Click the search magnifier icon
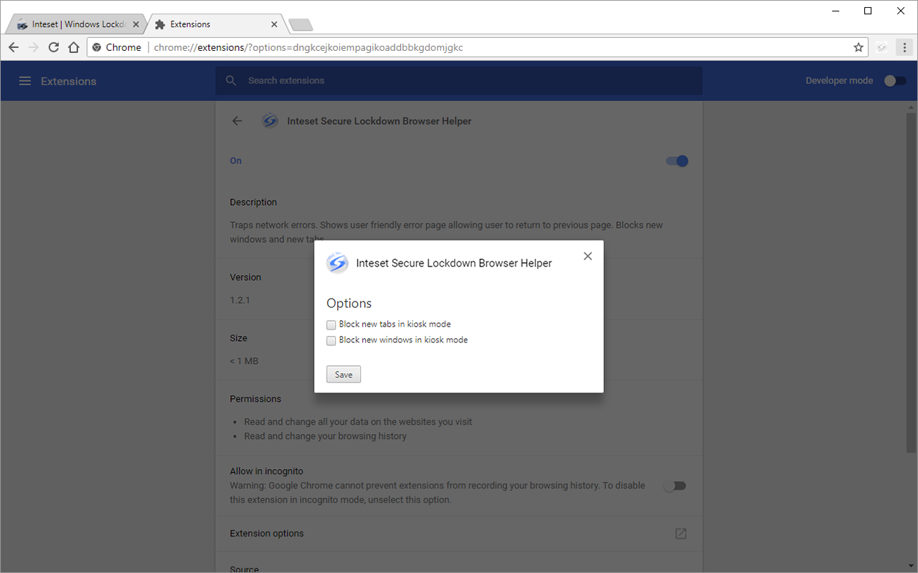 231,81
